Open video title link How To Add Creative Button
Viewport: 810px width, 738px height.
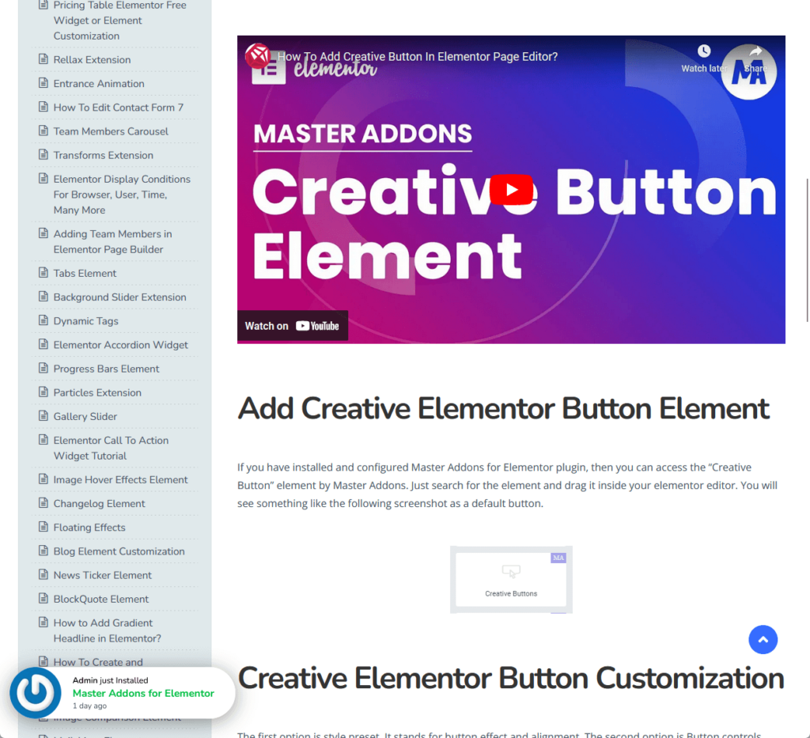pyautogui.click(x=418, y=57)
